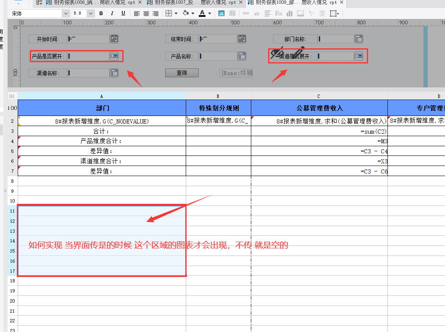
Task: Select cell containing =C3 - C4
Action: (x=319, y=151)
